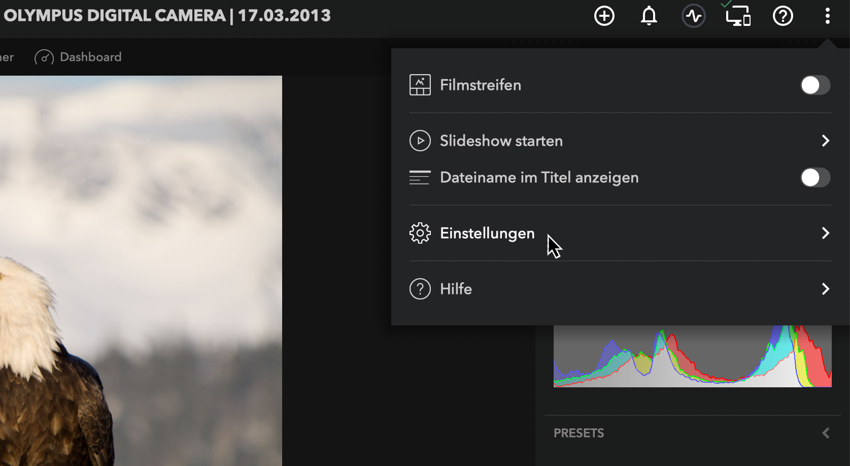The image size is (850, 466).
Task: Click the Slideshow play circle icon
Action: point(420,141)
